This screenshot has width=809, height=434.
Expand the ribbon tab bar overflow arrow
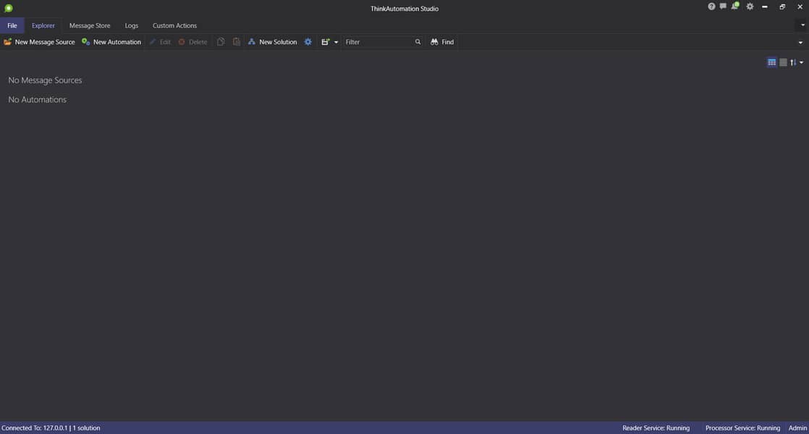pos(802,25)
